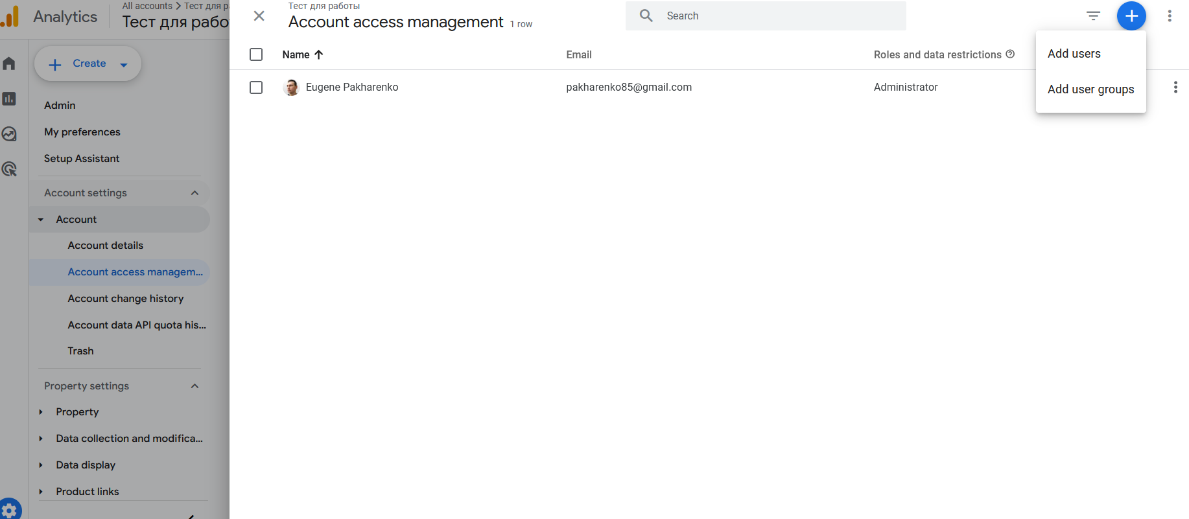Collapse the Account settings section
1189x519 pixels.
[194, 193]
